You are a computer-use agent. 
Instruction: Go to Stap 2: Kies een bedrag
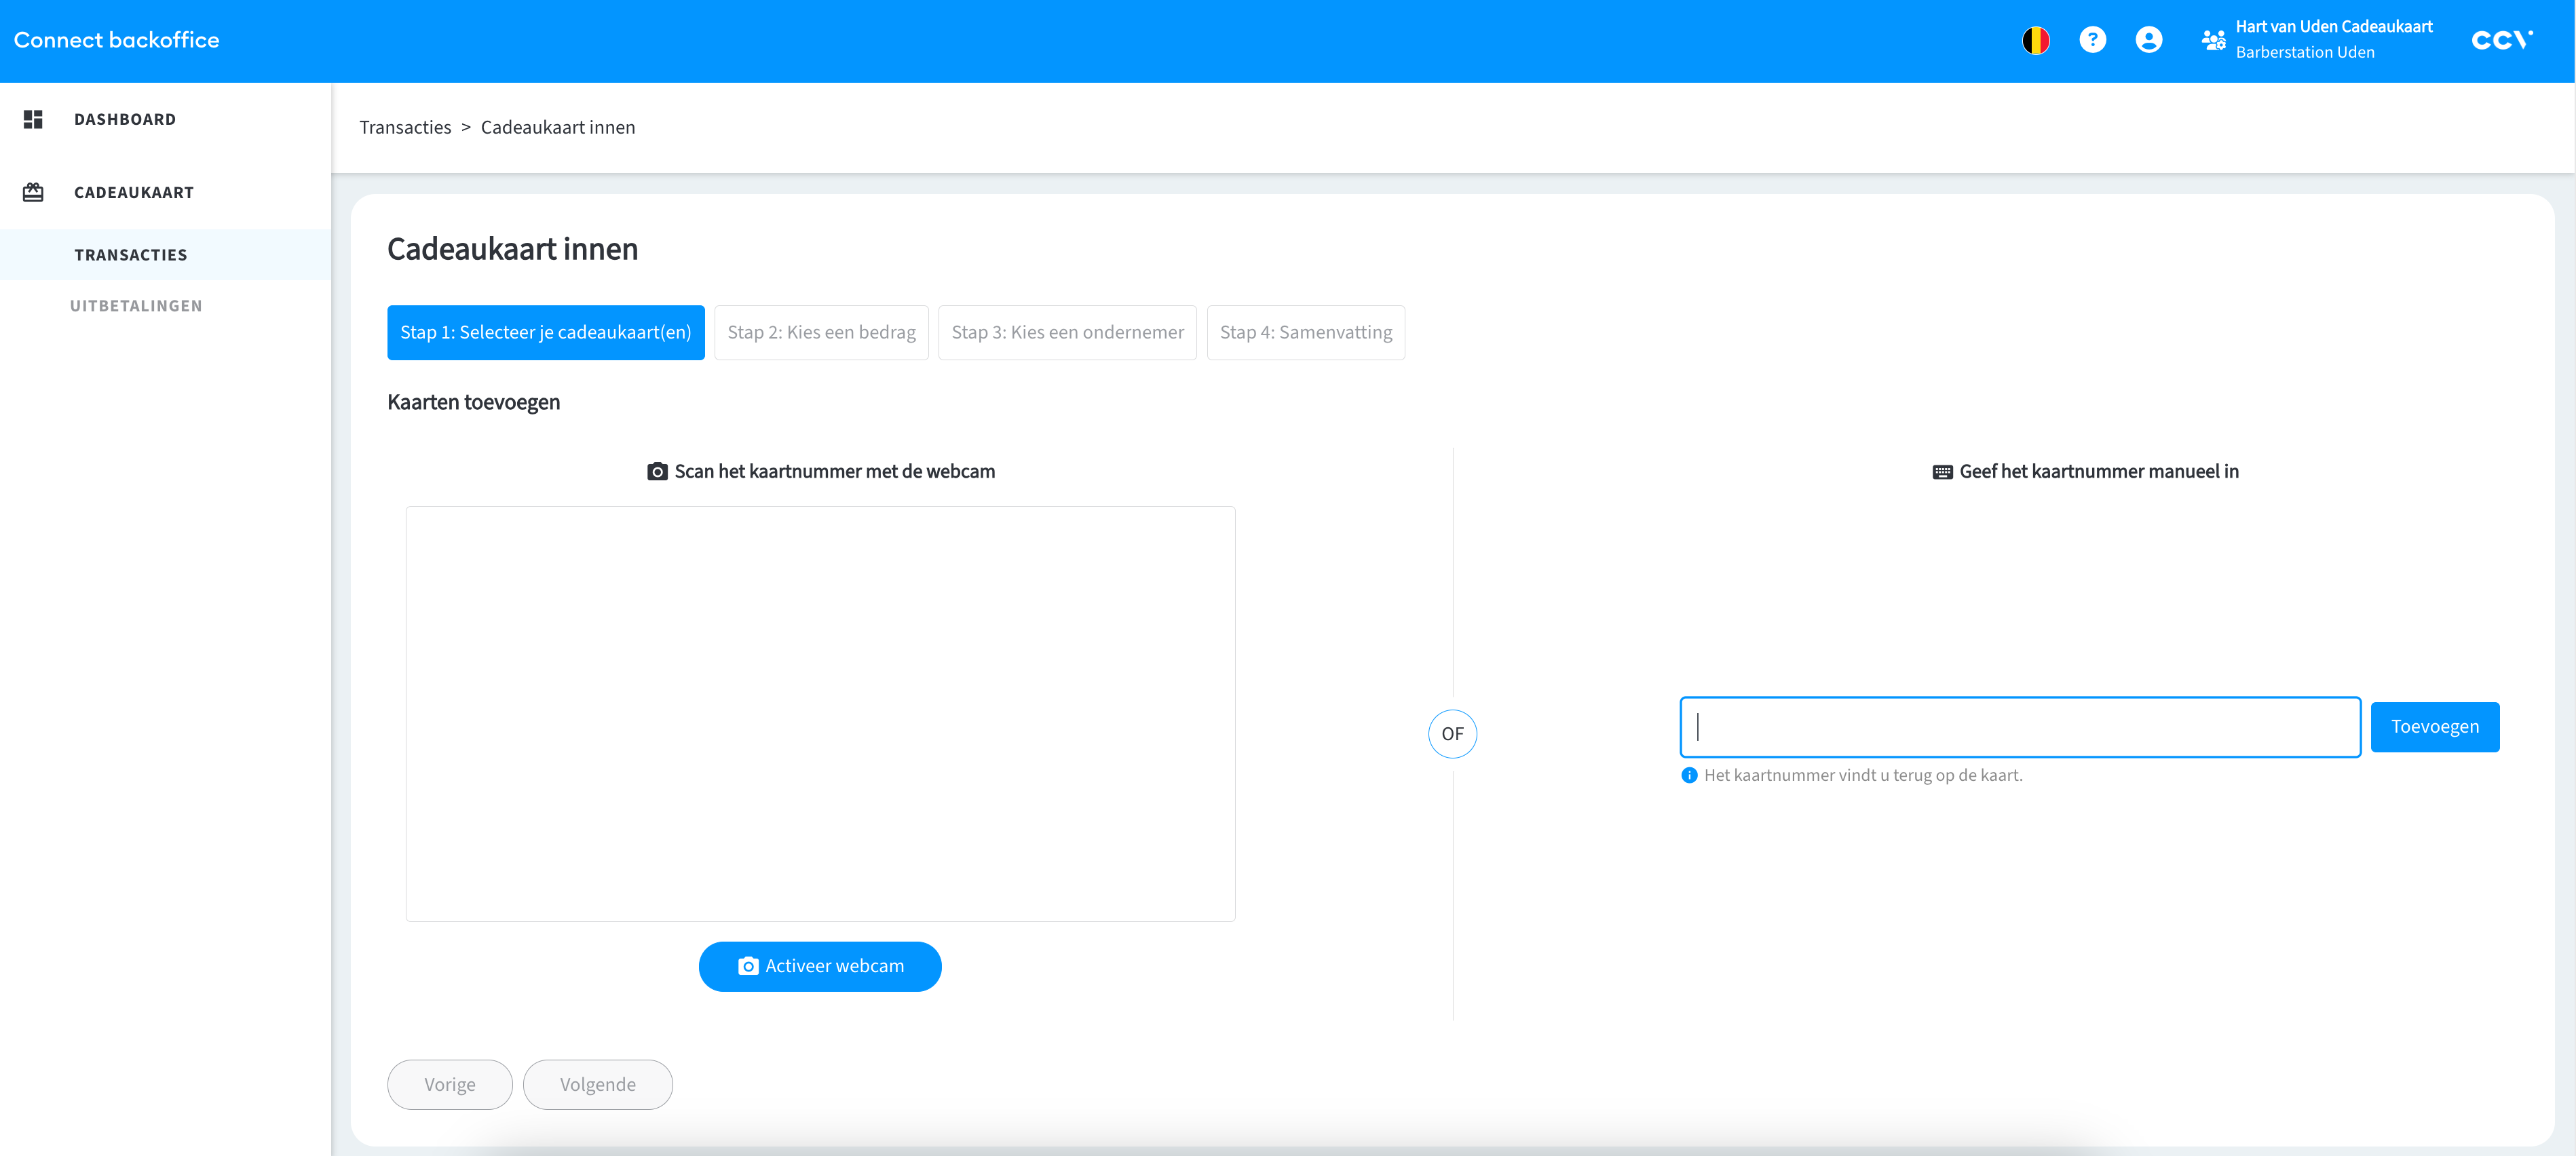click(821, 332)
